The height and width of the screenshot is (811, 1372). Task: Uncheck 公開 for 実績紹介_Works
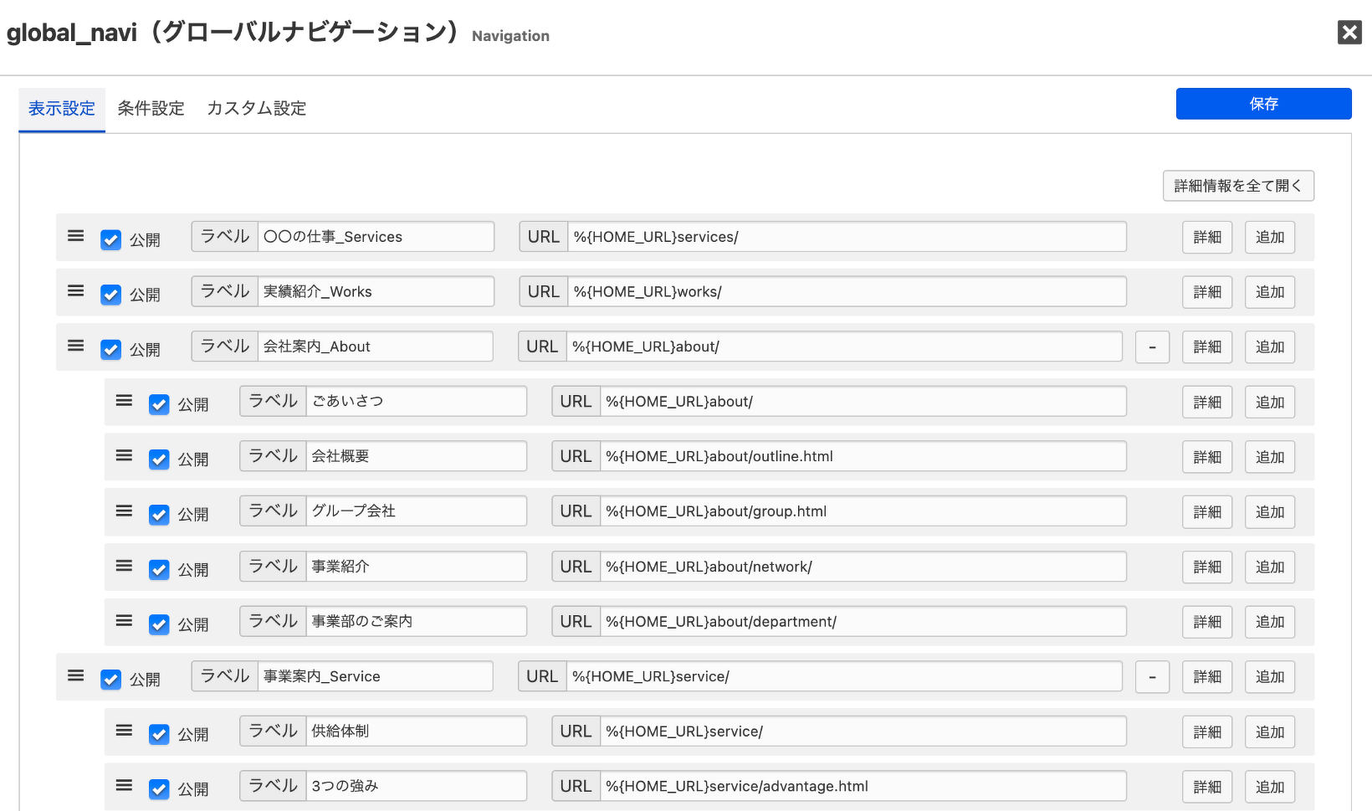(110, 295)
